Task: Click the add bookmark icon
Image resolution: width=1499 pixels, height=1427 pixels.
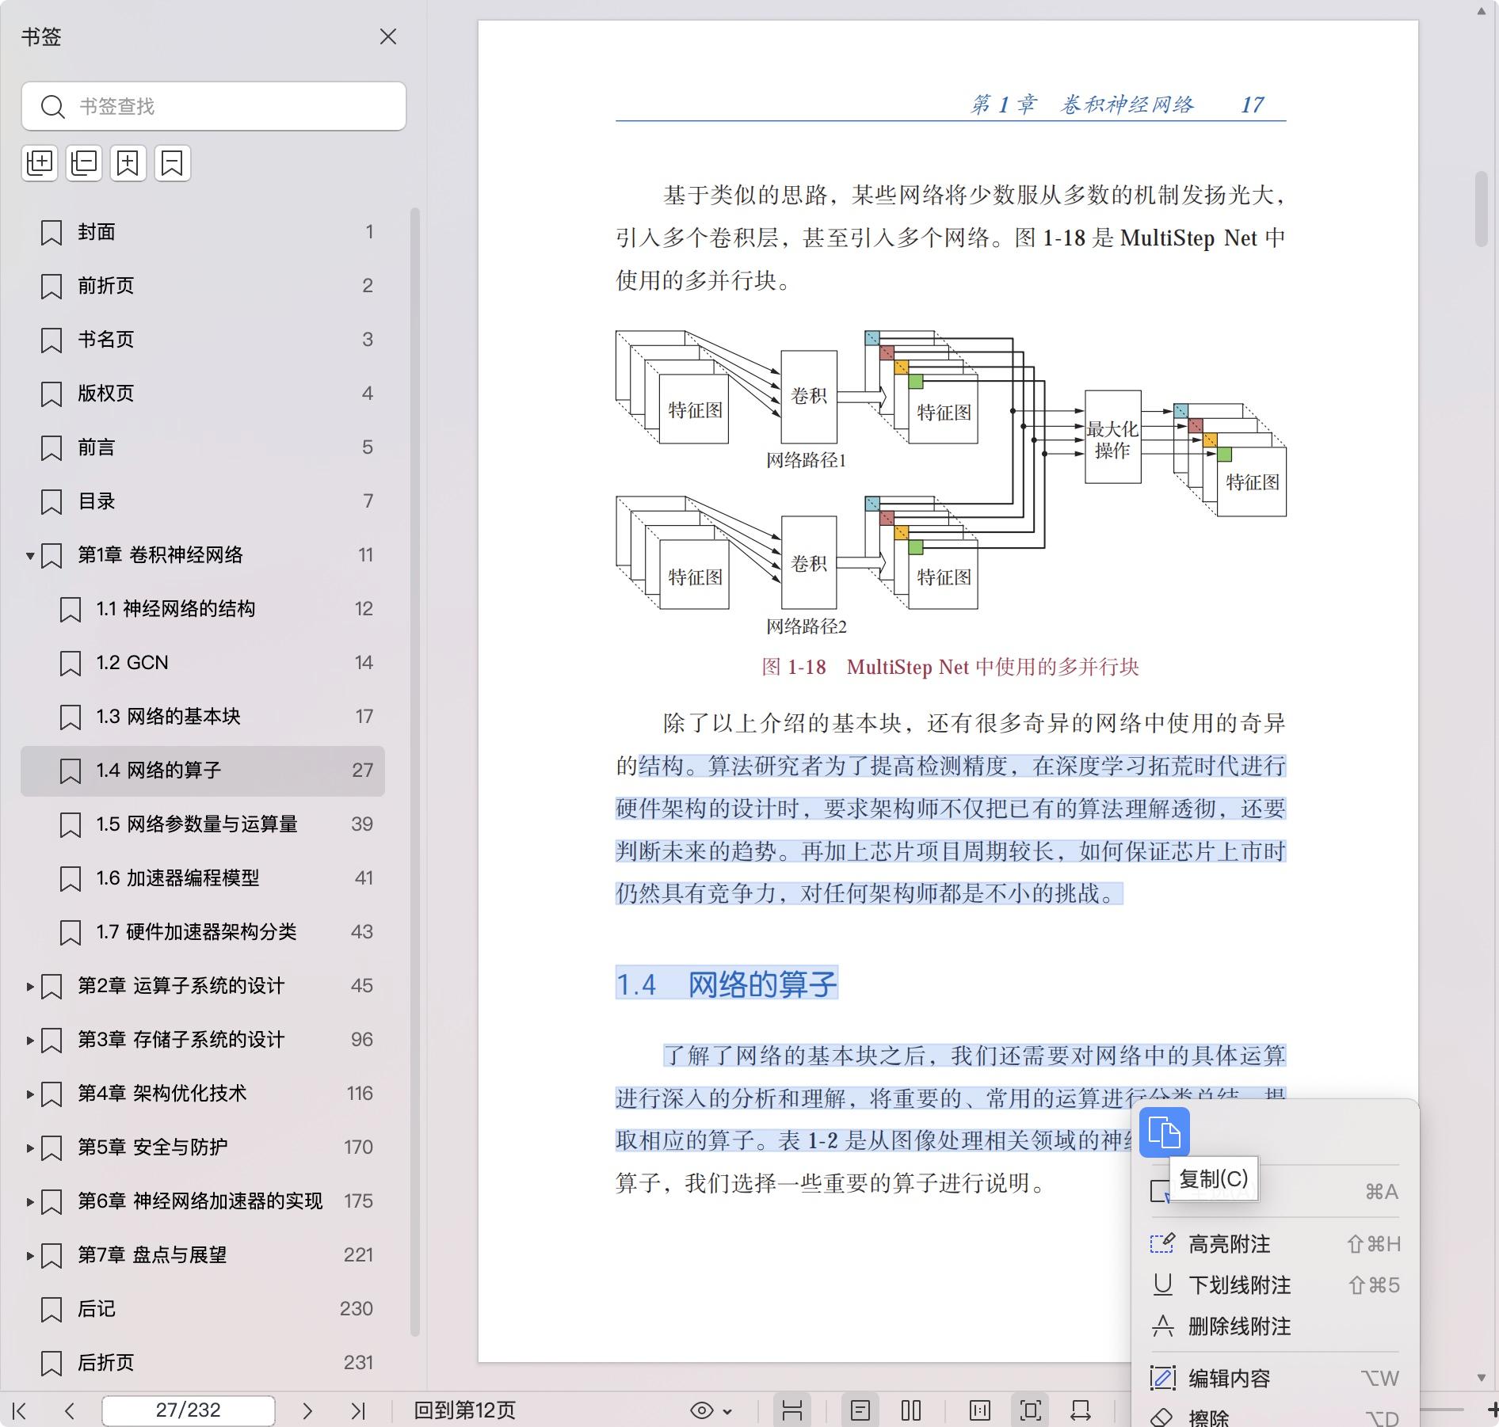Action: click(x=128, y=163)
